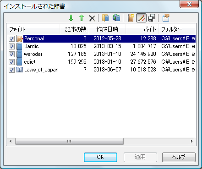Move selected dictionary up with green arrow
202x169 pixels.
82,18
